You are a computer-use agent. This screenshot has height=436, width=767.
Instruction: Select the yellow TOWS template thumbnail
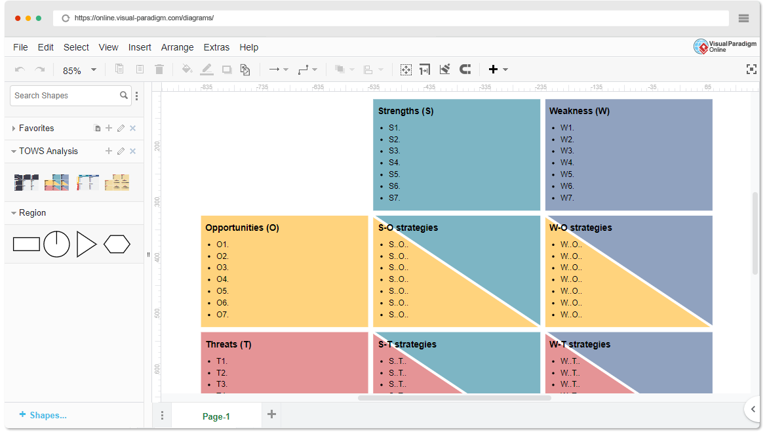pyautogui.click(x=117, y=182)
